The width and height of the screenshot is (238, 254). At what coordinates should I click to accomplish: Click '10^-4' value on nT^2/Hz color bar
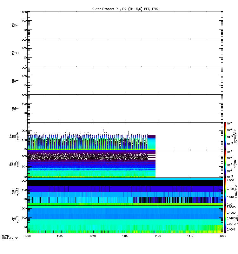230,158
